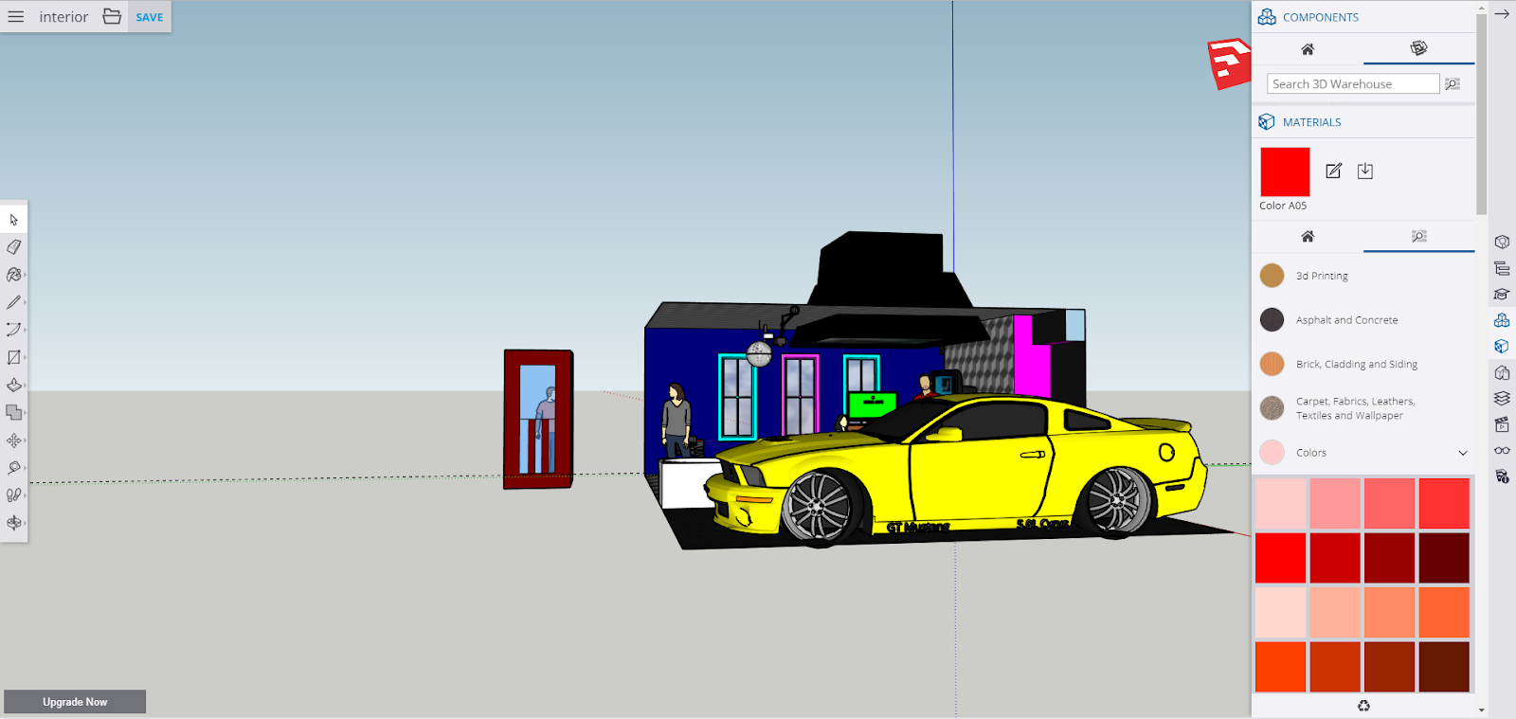1516x719 pixels.
Task: Open the hamburger main menu
Action: [16, 16]
